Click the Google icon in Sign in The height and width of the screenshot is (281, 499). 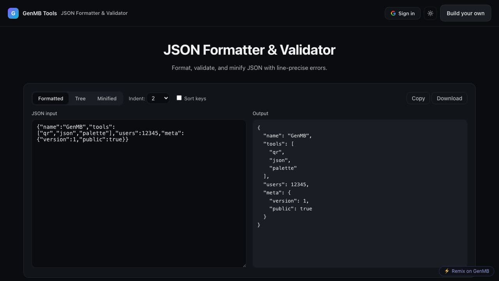click(x=393, y=13)
